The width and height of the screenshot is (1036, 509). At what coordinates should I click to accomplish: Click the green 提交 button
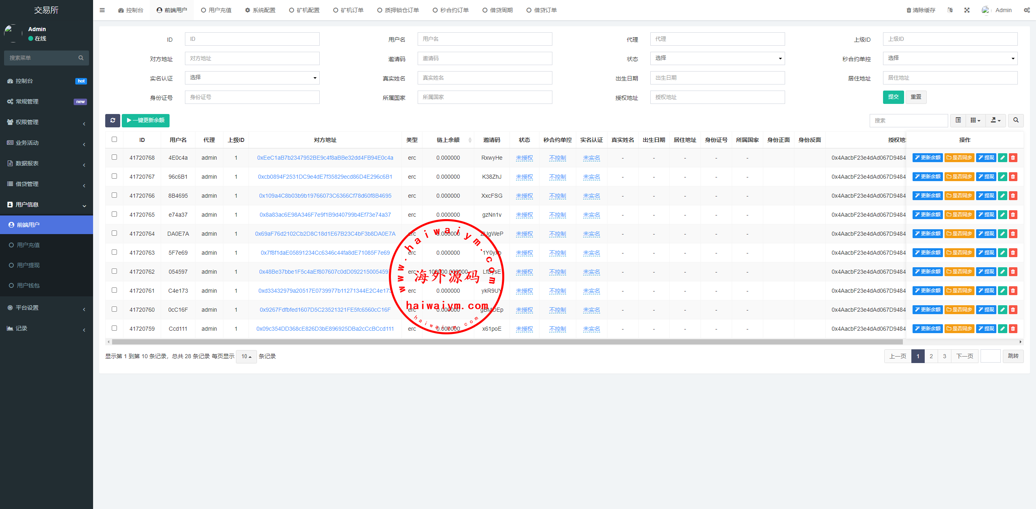893,97
